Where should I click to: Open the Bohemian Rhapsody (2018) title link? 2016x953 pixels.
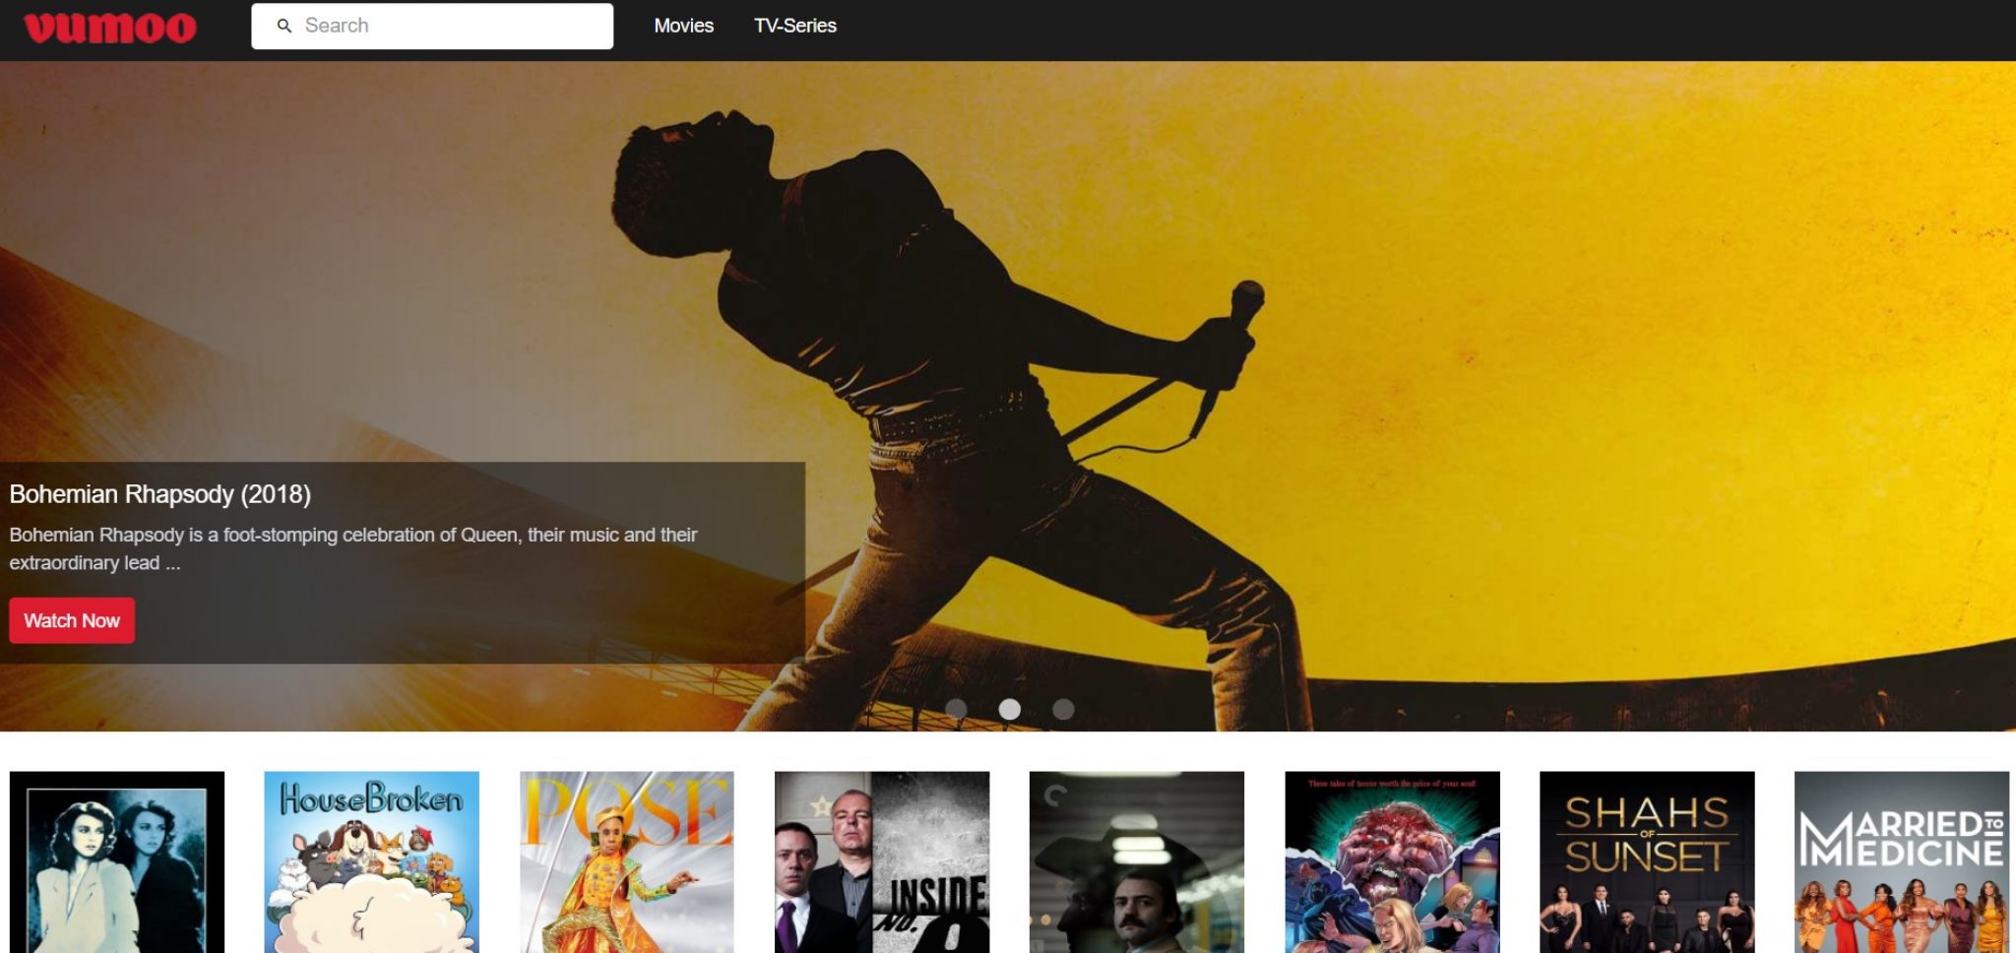(160, 494)
